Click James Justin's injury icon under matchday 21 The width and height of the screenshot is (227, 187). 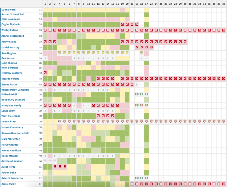click(x=132, y=84)
